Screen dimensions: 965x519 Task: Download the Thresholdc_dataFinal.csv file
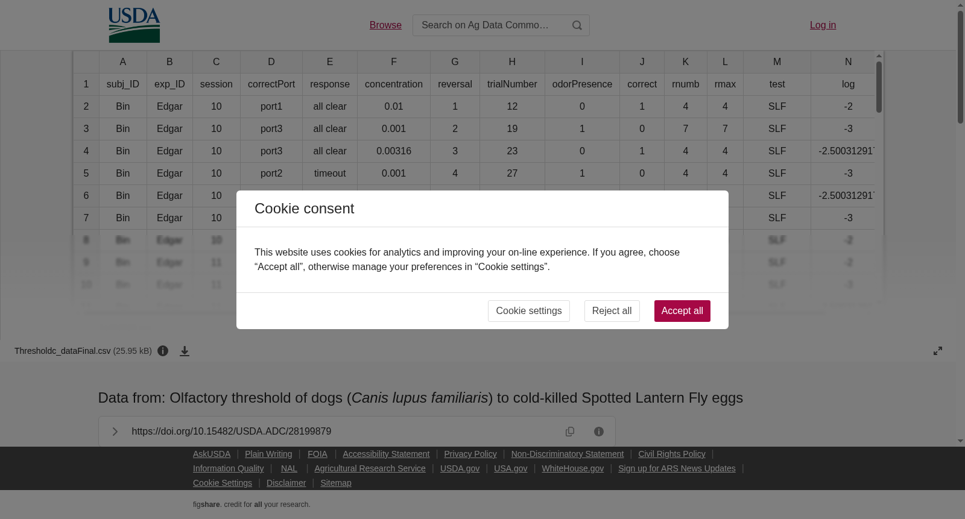(x=185, y=351)
